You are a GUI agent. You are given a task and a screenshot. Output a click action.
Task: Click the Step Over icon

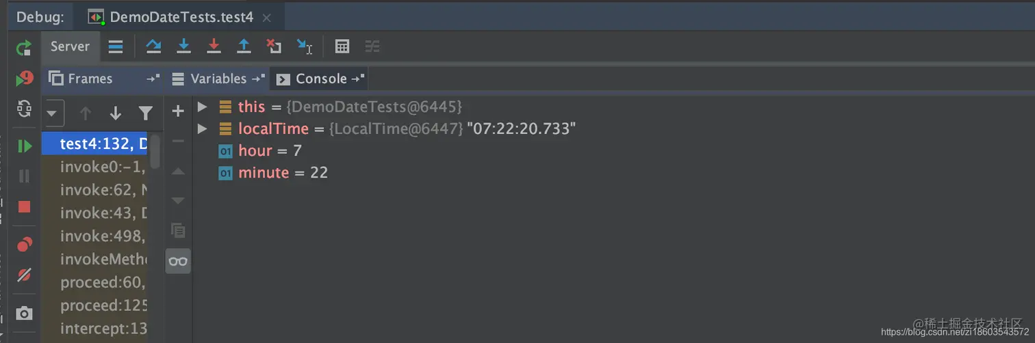click(153, 46)
